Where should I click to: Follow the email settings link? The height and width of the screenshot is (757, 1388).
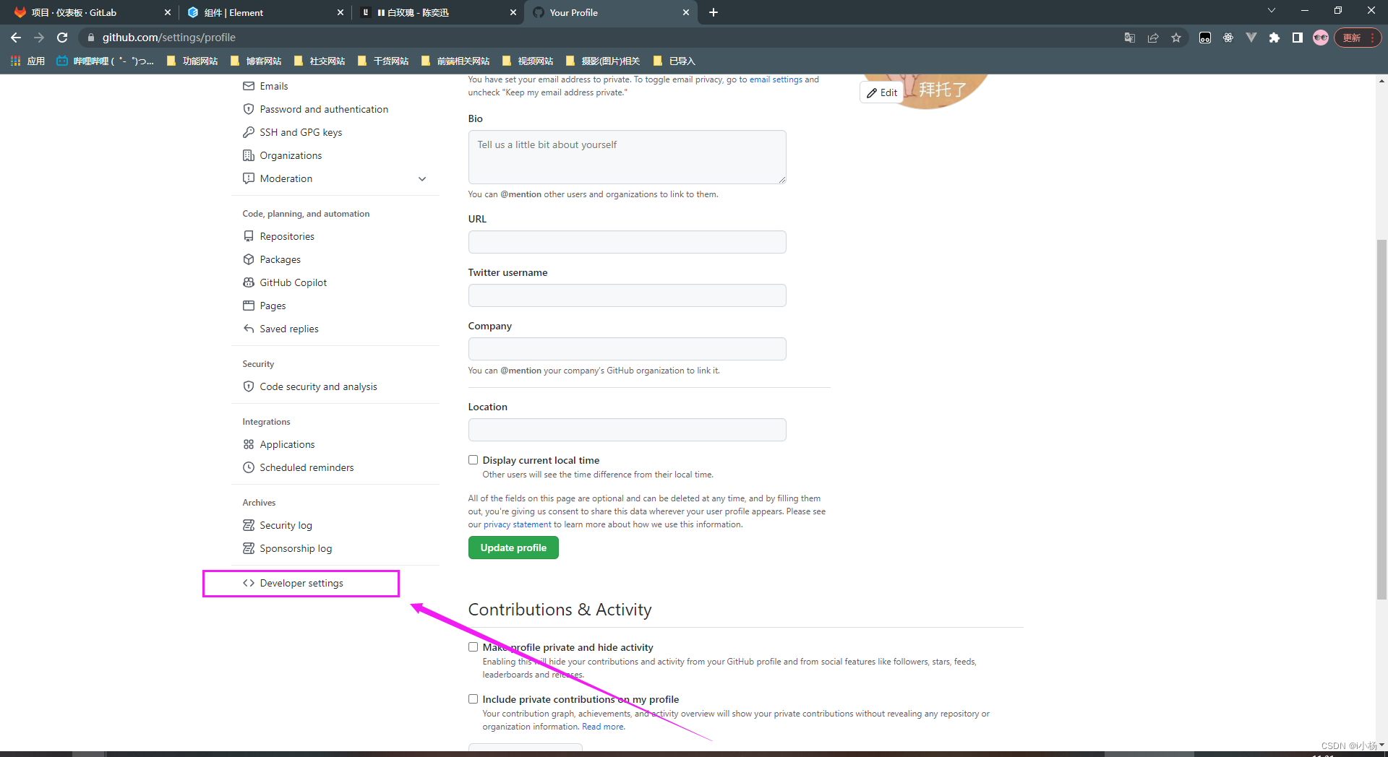click(776, 79)
